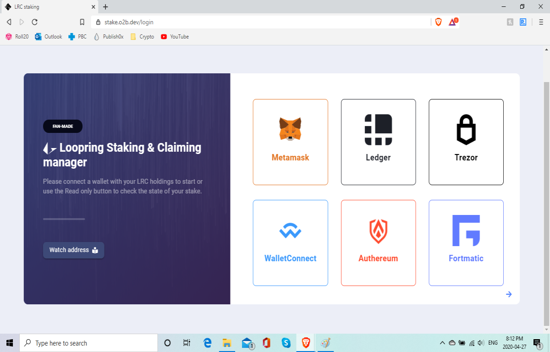Open the Mail app on the taskbar
This screenshot has height=352, width=550.
247,343
